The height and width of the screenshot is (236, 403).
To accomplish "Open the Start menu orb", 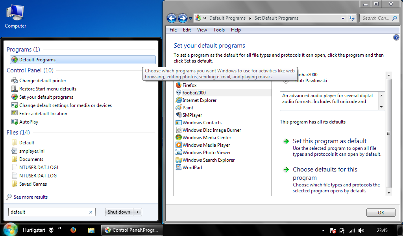I will pyautogui.click(x=10, y=229).
